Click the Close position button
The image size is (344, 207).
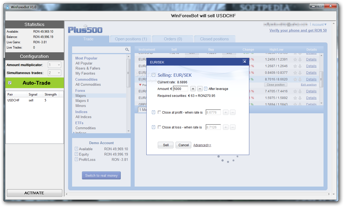pyautogui.click(x=276, y=85)
